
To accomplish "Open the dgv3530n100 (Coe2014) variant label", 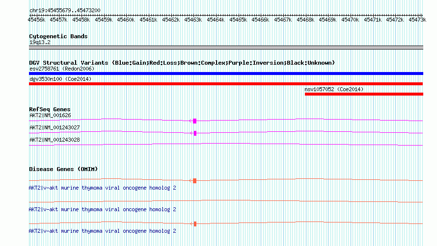I will pos(60,79).
